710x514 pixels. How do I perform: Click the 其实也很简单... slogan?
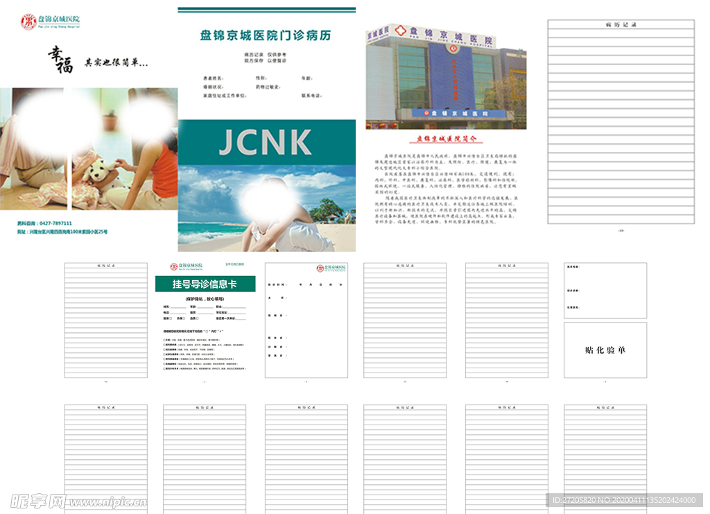pos(116,62)
